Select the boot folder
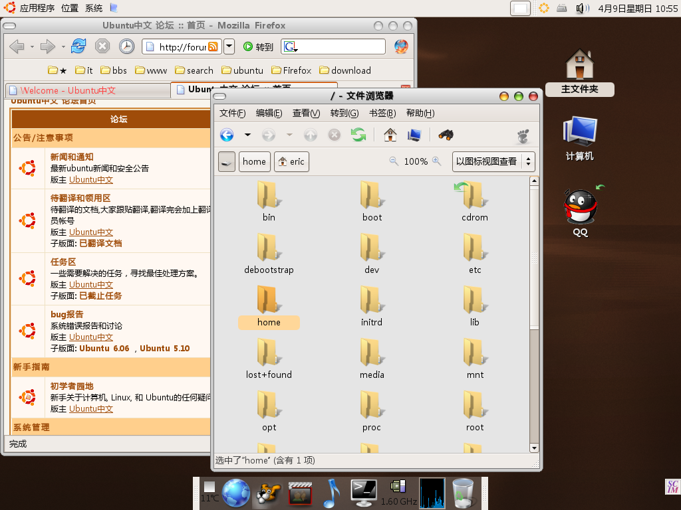 tap(372, 202)
